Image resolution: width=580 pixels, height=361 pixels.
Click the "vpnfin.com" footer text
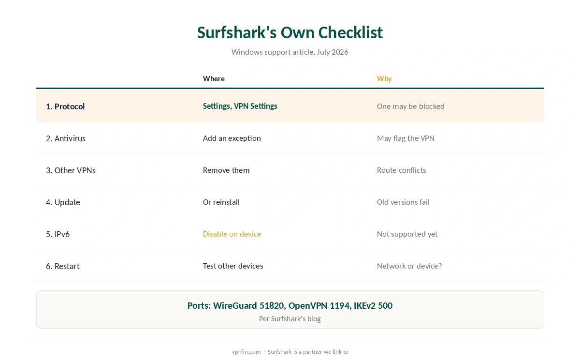[x=246, y=352]
